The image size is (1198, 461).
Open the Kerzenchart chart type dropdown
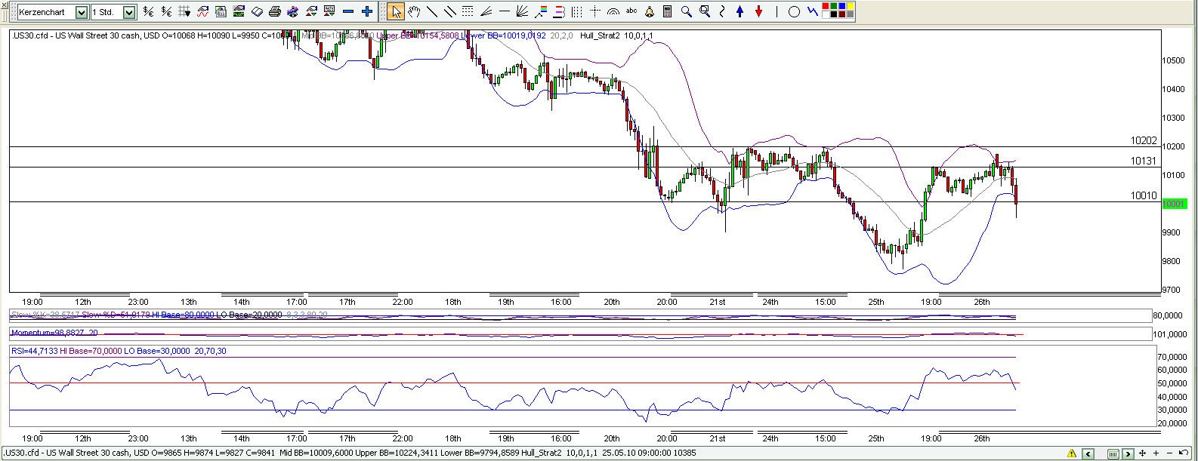[x=82, y=12]
